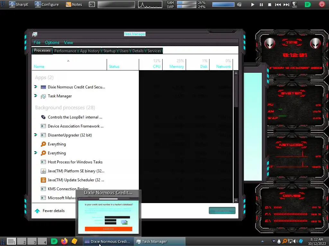Click the End task button
This screenshot has height=246, width=329.
point(222,211)
